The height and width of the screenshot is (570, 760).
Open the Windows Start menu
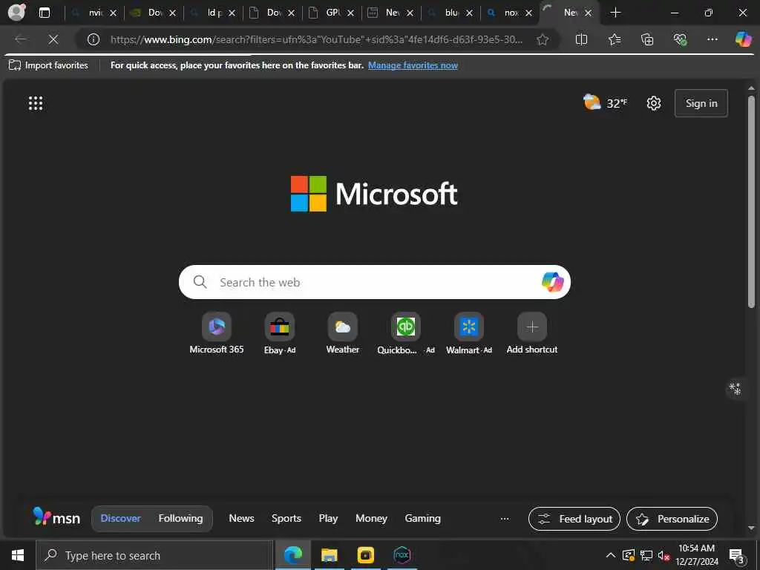point(18,555)
